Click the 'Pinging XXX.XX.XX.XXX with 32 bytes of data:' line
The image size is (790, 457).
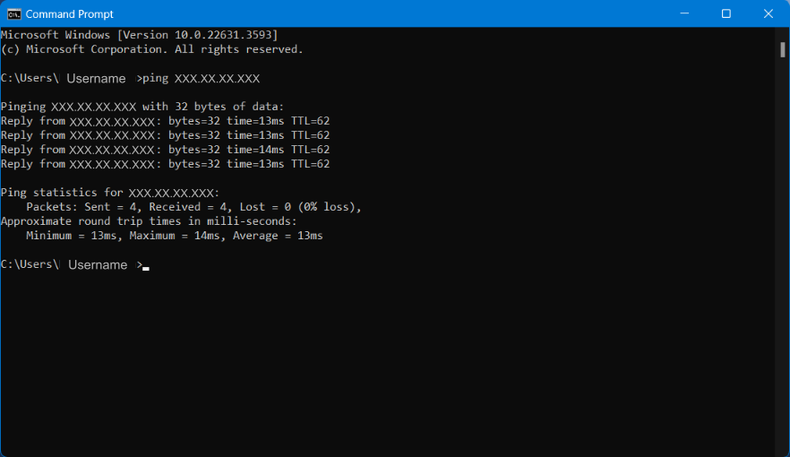click(x=142, y=107)
